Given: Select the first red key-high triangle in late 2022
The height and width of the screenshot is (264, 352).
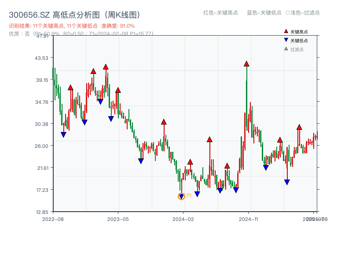Looking at the screenshot, I should coord(70,88).
